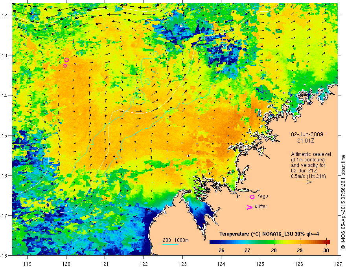Click the '30' temperature scale label
This screenshot has width=346, height=267.
pyautogui.click(x=326, y=250)
